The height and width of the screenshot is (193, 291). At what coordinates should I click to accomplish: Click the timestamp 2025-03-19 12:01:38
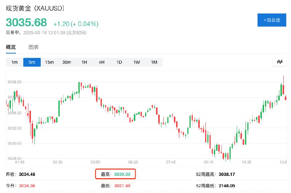coord(44,33)
